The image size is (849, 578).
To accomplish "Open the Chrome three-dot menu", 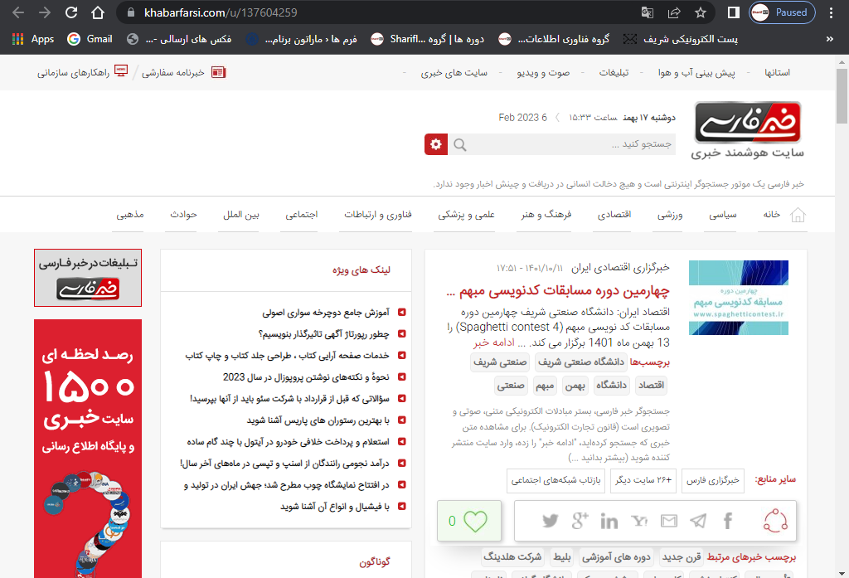I will click(x=832, y=12).
